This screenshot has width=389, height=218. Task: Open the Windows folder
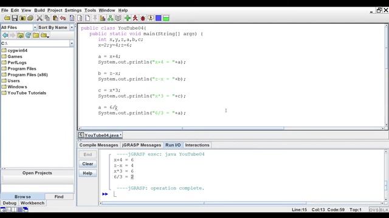(x=15, y=87)
